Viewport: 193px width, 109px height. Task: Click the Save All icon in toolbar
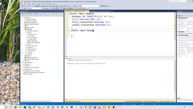point(39,6)
